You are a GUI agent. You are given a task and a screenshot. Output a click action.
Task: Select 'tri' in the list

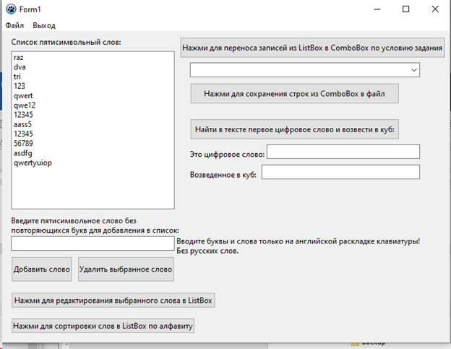pos(93,77)
